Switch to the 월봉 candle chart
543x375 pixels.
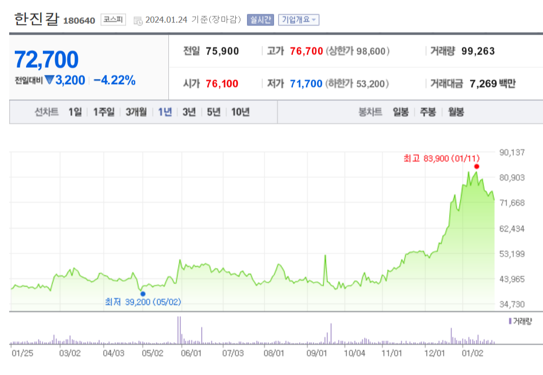456,112
